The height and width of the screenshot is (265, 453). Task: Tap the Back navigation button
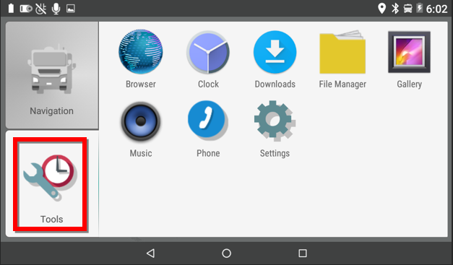pos(150,253)
